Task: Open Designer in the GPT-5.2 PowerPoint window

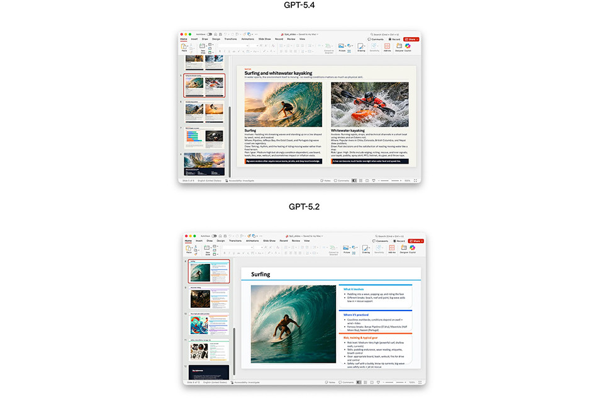Action: click(x=403, y=247)
